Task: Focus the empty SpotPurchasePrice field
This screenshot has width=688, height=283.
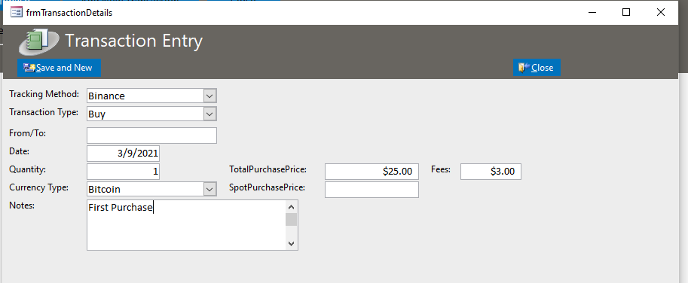Action: 372,190
